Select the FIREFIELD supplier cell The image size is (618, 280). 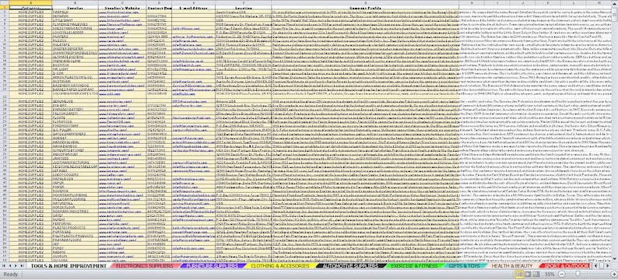75,12
